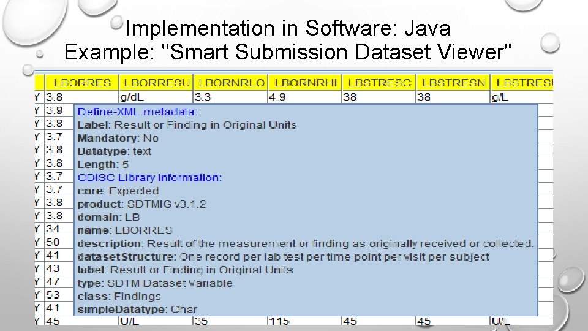Image resolution: width=588 pixels, height=331 pixels.
Task: Select the 'Datatype: text' line
Action: point(114,151)
